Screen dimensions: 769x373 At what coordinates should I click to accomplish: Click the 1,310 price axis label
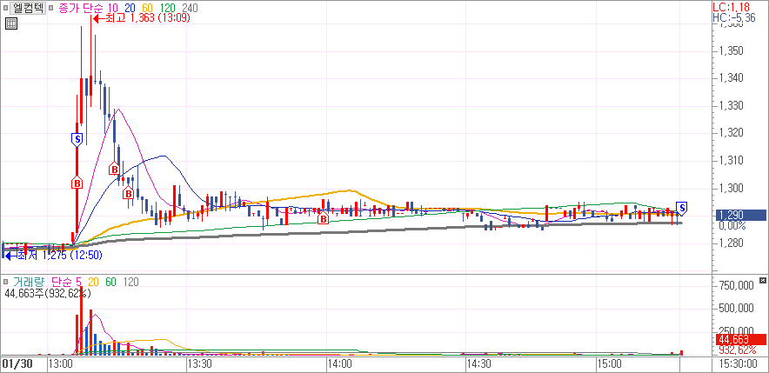pyautogui.click(x=731, y=161)
